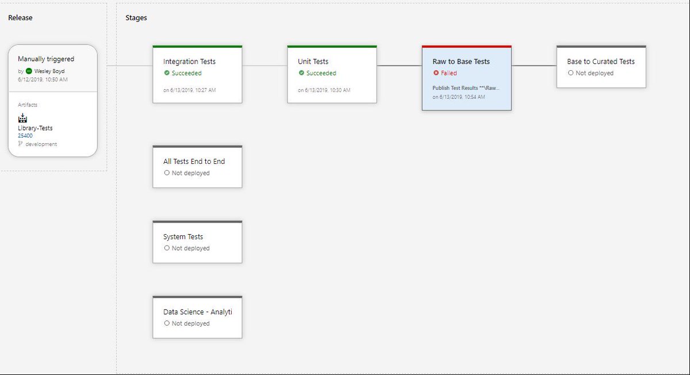Click the Not deployed circle on System Tests
This screenshot has width=690, height=375.
(167, 248)
